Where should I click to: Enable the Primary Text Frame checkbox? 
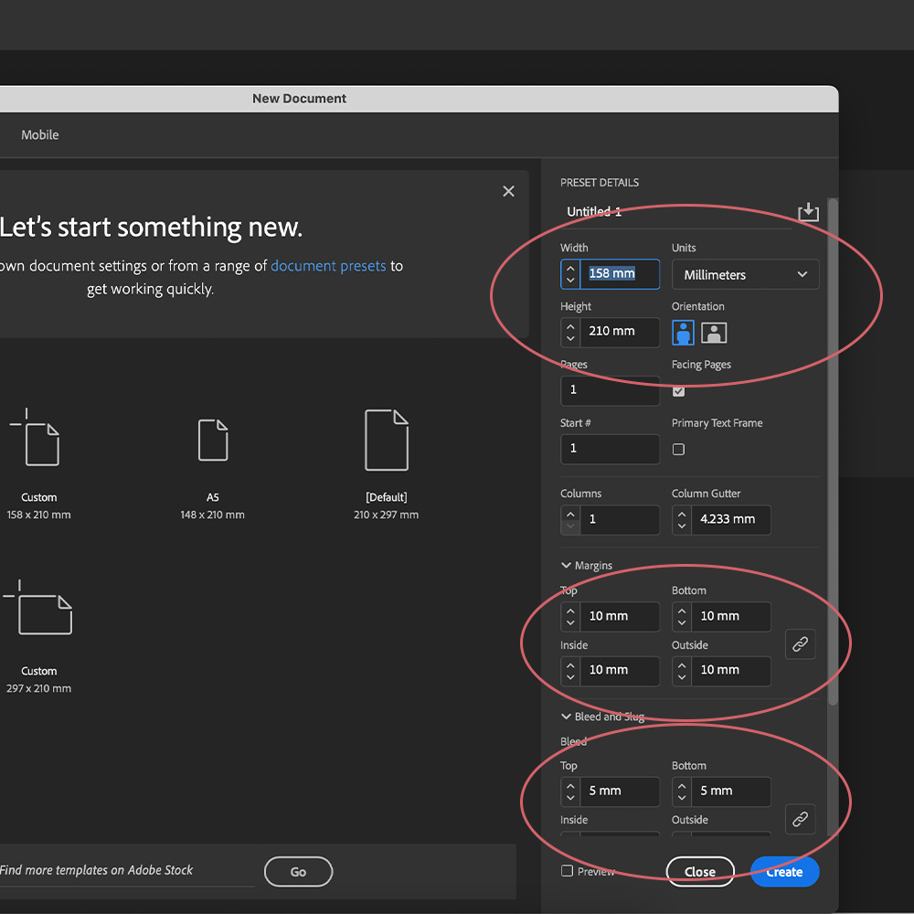(678, 450)
